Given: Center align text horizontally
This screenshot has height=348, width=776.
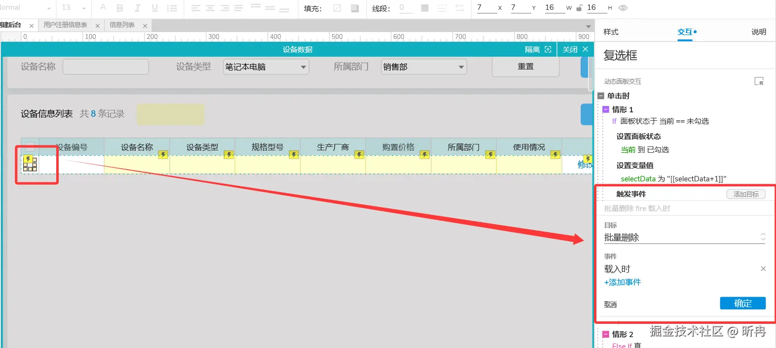Looking at the screenshot, I should click(x=210, y=8).
